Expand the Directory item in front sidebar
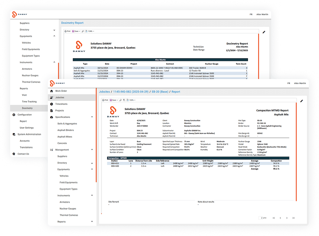319x236 pixels. coord(92,163)
